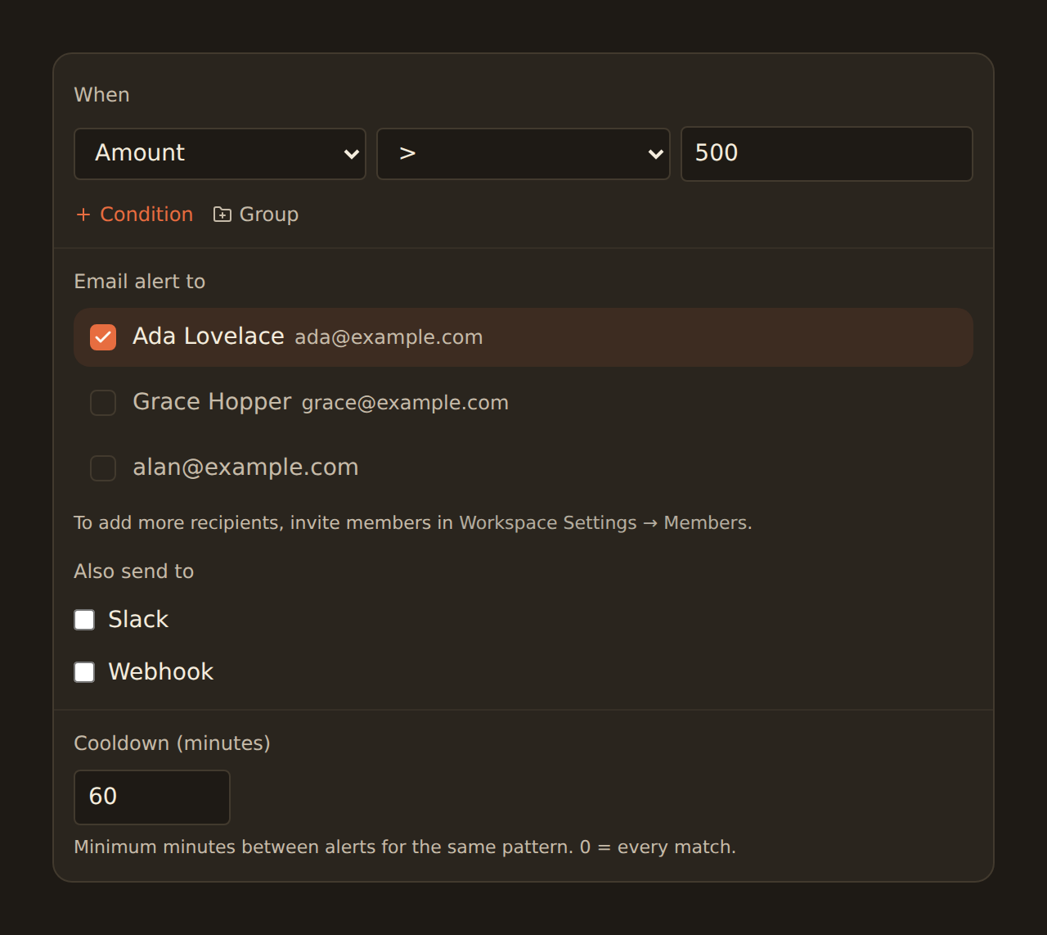This screenshot has width=1047, height=935.
Task: Check the Grace Hopper recipient checkbox
Action: 103,403
